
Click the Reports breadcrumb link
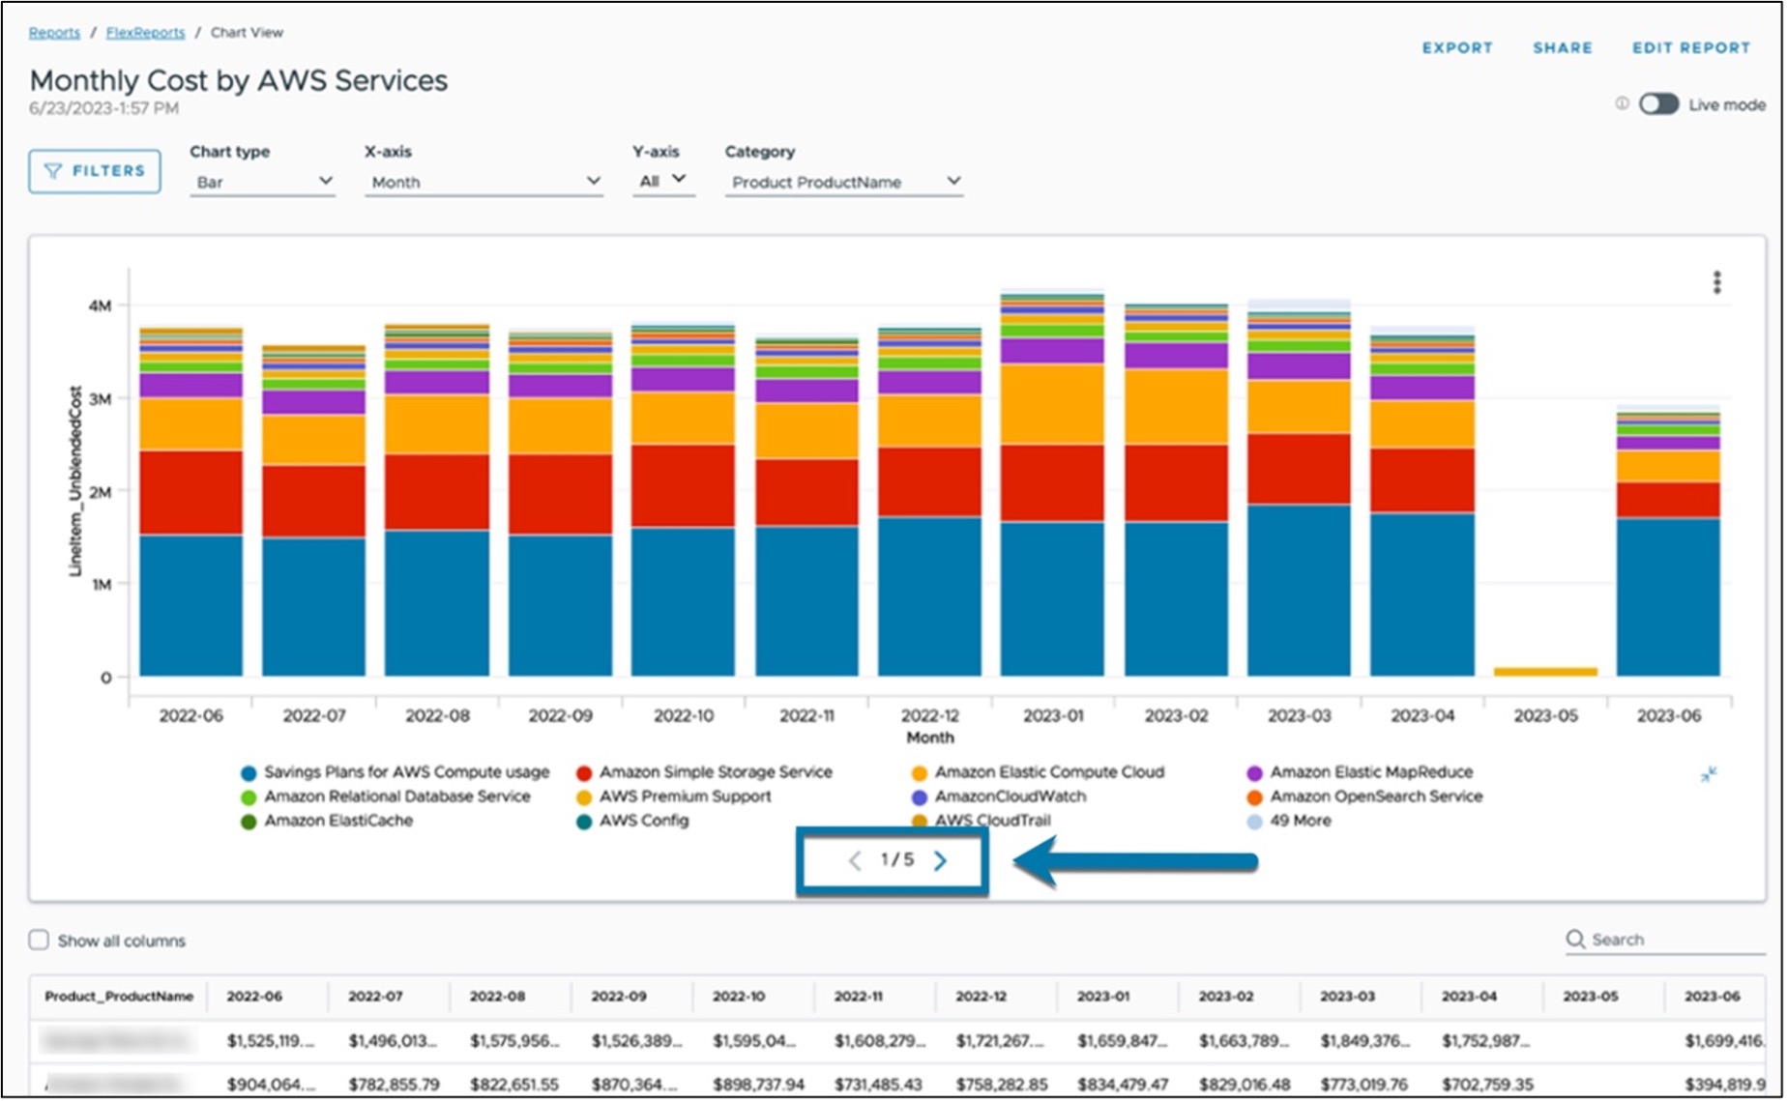54,33
